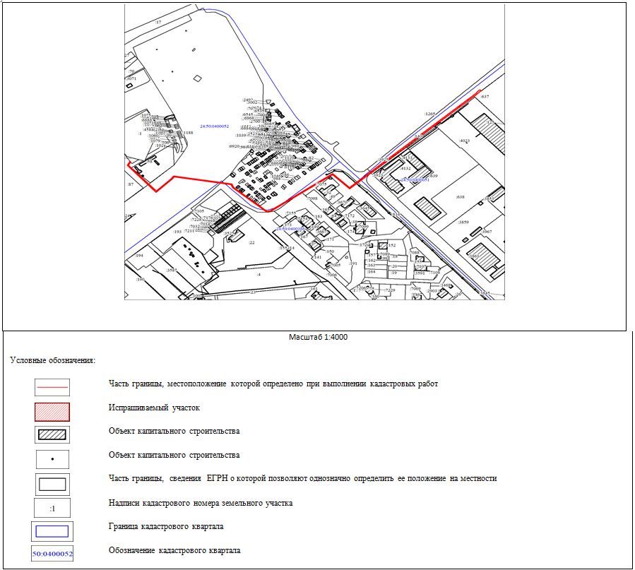Click the '50:0400052' legend sample box
This screenshot has width=635, height=570.
[x=53, y=554]
